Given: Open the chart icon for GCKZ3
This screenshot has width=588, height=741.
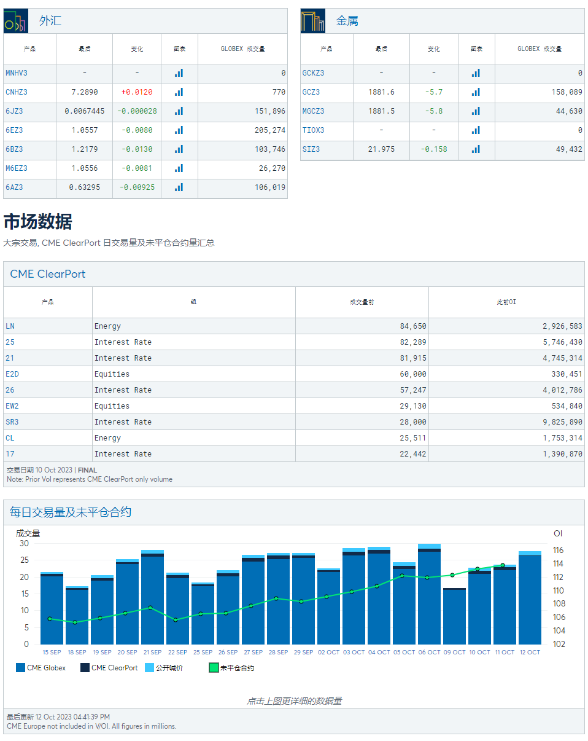Looking at the screenshot, I should point(476,73).
